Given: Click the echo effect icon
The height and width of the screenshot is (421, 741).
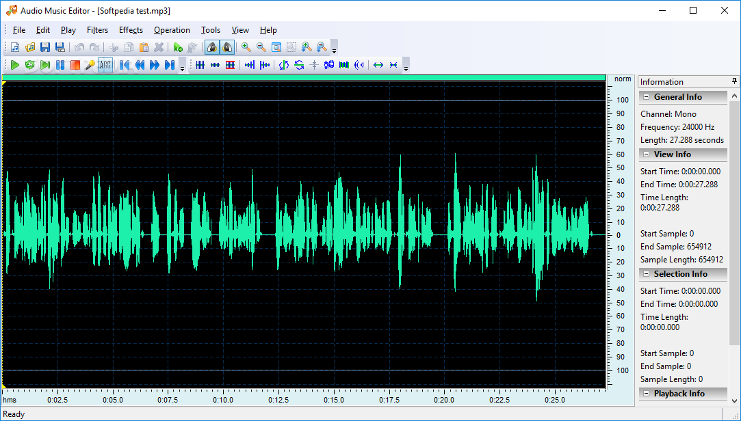Looking at the screenshot, I should coord(359,65).
